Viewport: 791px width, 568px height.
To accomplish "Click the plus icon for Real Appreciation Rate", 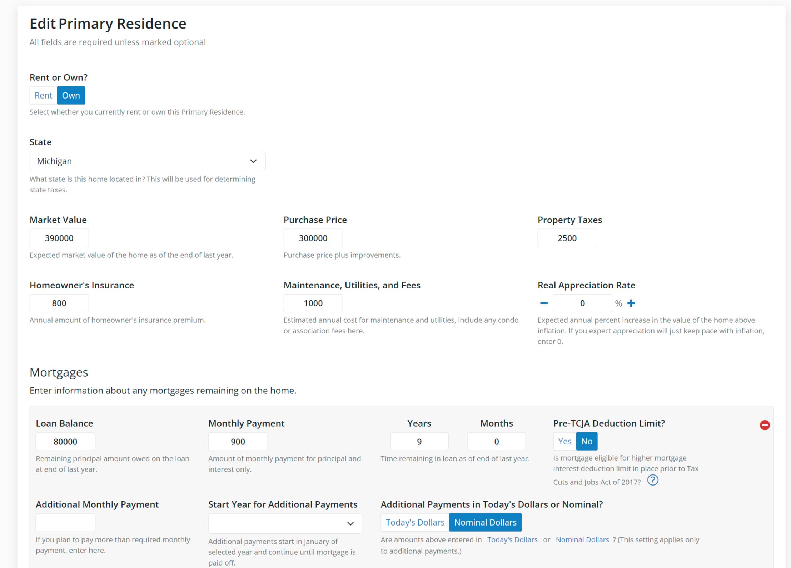I will tap(631, 303).
